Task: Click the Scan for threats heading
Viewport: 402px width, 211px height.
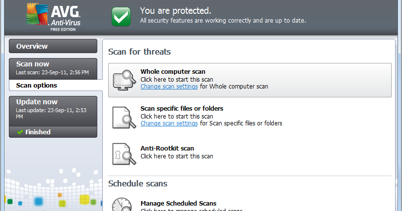Action: (139, 51)
